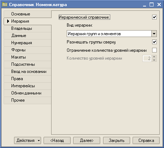Minimize the Справочник Номенклатура window

pyautogui.click(x=145, y=5)
